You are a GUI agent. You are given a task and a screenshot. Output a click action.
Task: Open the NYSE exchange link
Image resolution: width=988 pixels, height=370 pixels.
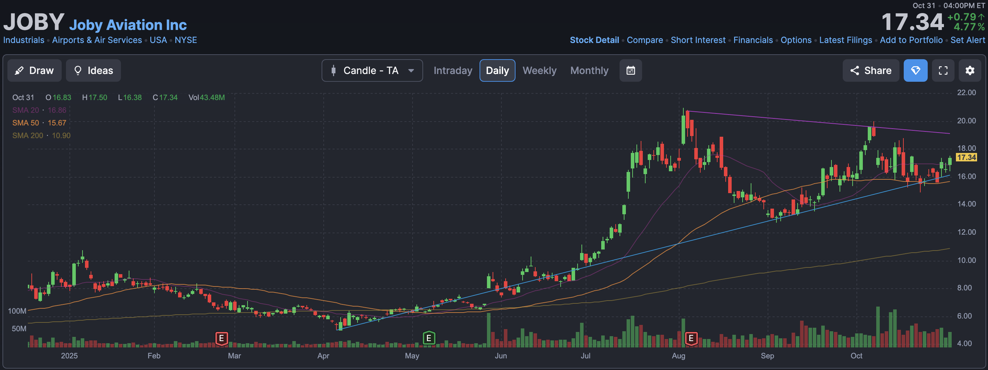click(185, 40)
